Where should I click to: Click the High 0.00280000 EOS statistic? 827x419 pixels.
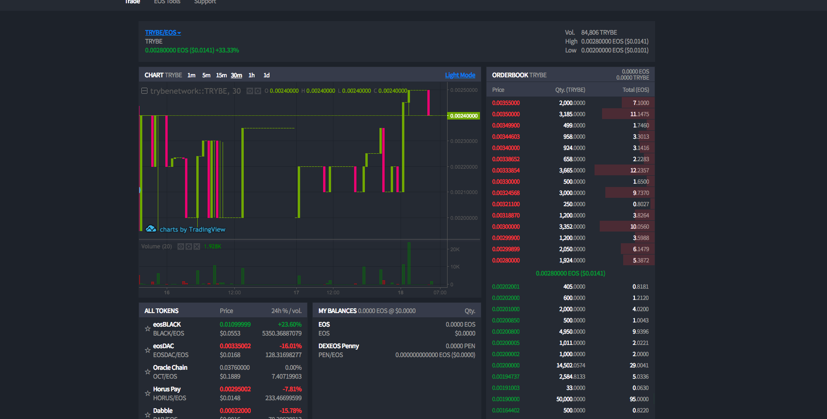point(607,42)
